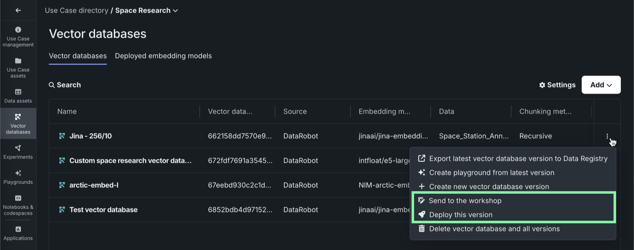Image resolution: width=634 pixels, height=250 pixels.
Task: Go to Data assets in sidebar
Action: coord(18,96)
